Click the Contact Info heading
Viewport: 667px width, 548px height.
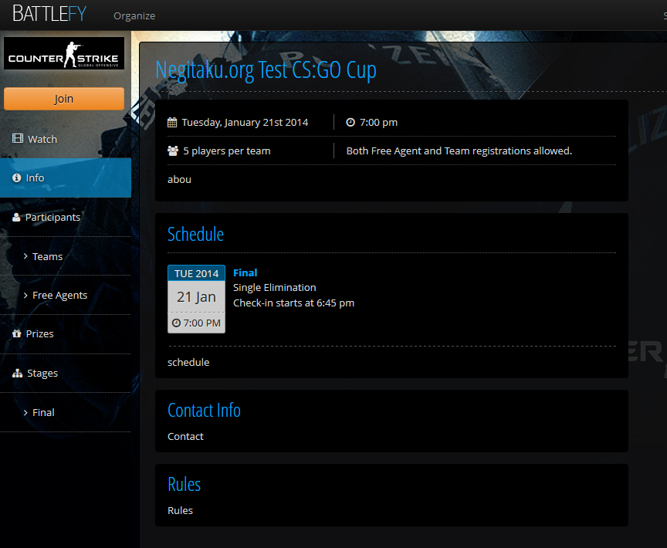point(204,411)
